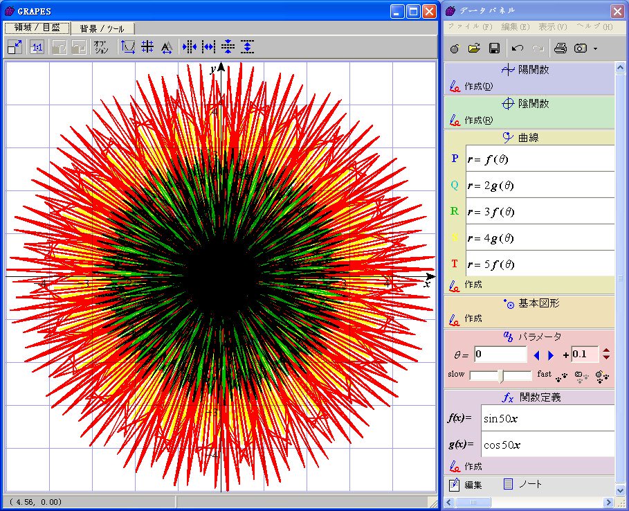Screen dimensions: 629x511
Task: Click the 1:1 aspect ratio icon
Action: (37, 47)
